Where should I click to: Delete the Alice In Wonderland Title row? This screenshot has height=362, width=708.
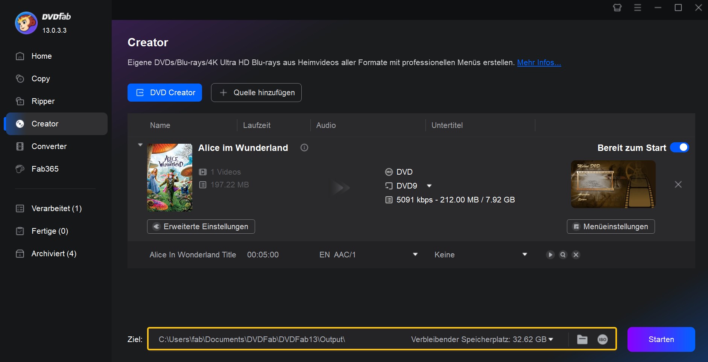[576, 255]
